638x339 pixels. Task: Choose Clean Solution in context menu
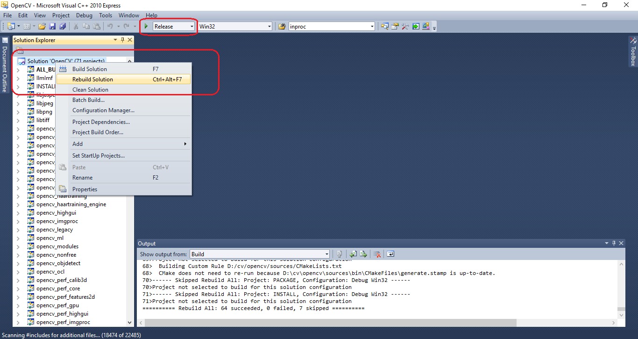(x=123, y=90)
